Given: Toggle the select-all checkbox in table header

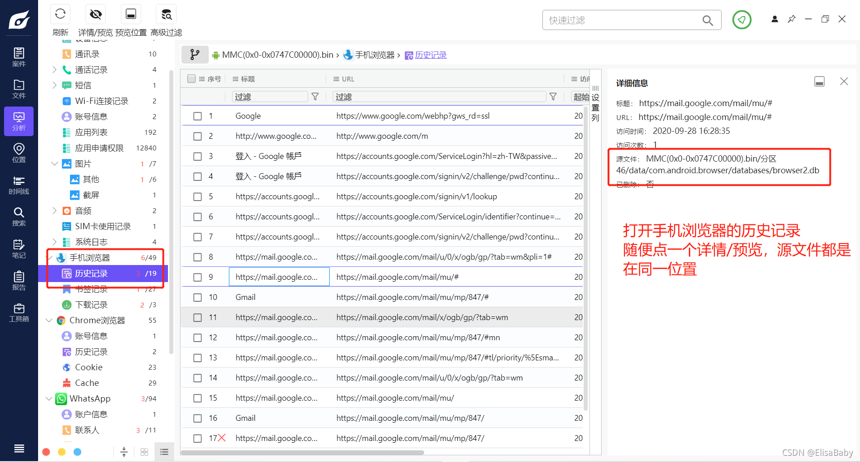Looking at the screenshot, I should [192, 79].
